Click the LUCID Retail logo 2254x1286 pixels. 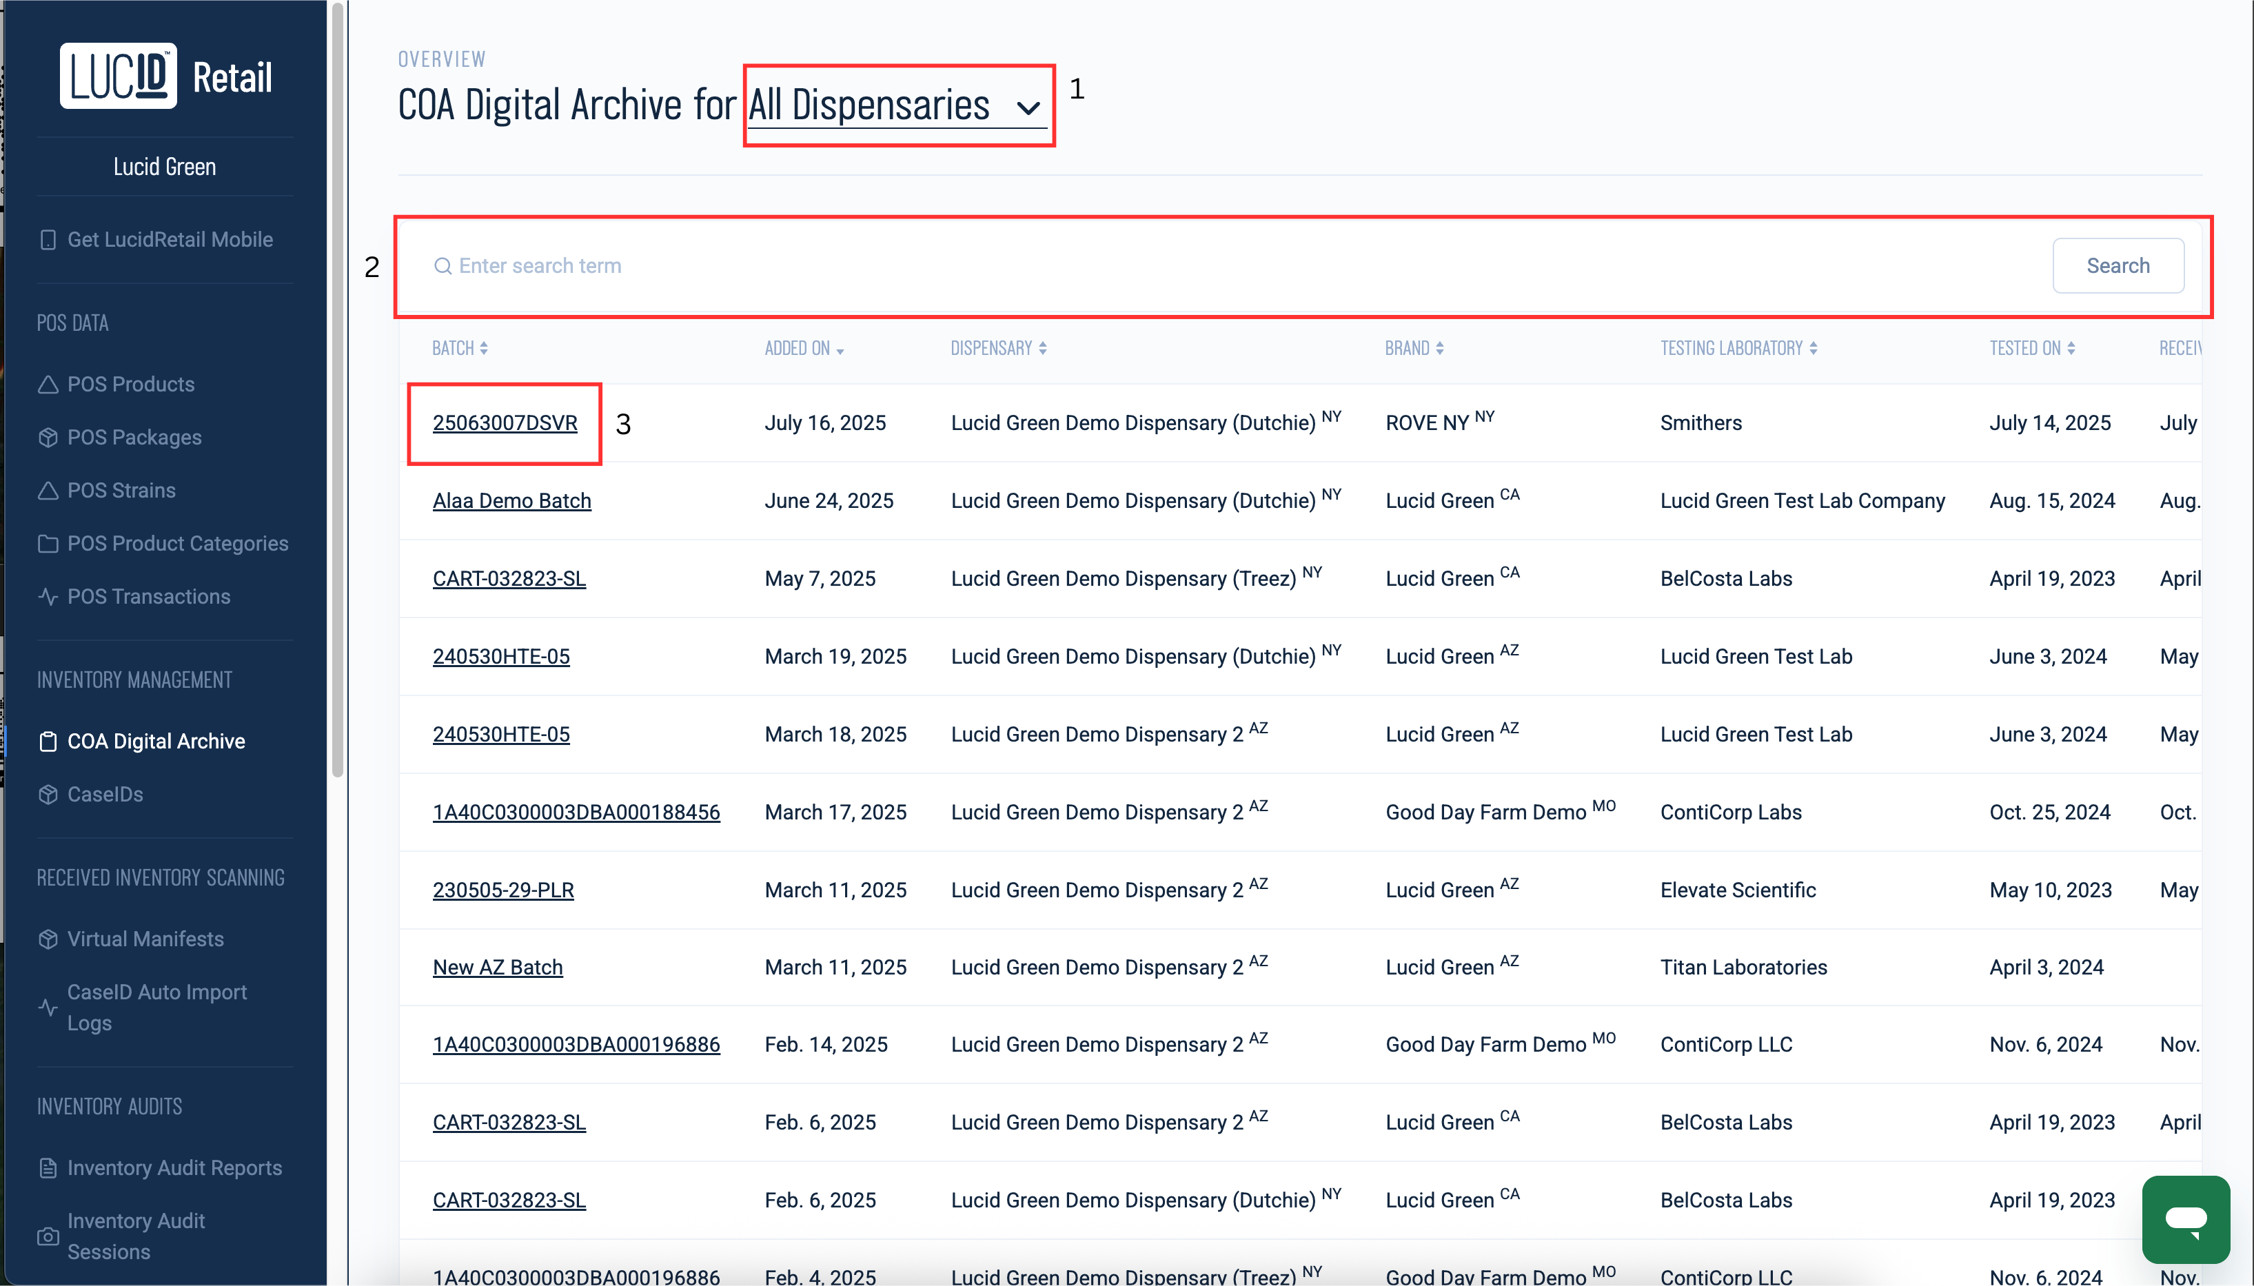(166, 76)
